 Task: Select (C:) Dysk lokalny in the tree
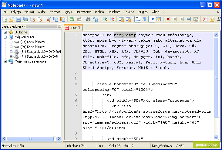[x=32, y=42]
